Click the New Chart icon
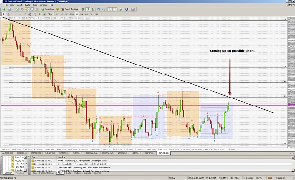 pyautogui.click(x=3, y=9)
